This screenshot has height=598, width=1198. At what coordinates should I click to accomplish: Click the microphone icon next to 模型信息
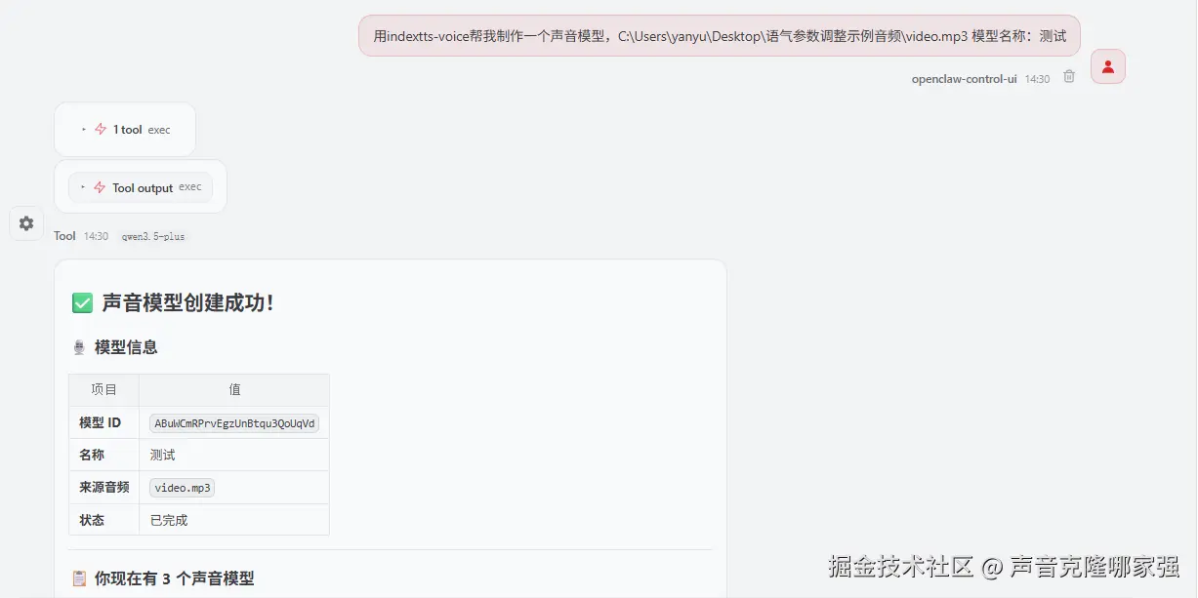[77, 347]
